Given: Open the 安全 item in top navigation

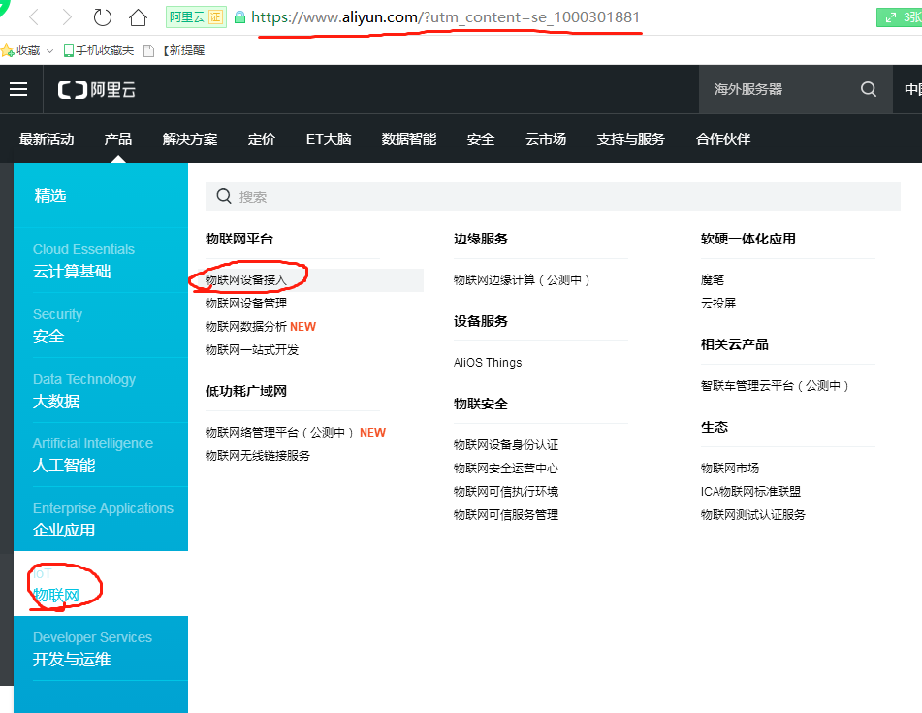Looking at the screenshot, I should click(x=481, y=139).
